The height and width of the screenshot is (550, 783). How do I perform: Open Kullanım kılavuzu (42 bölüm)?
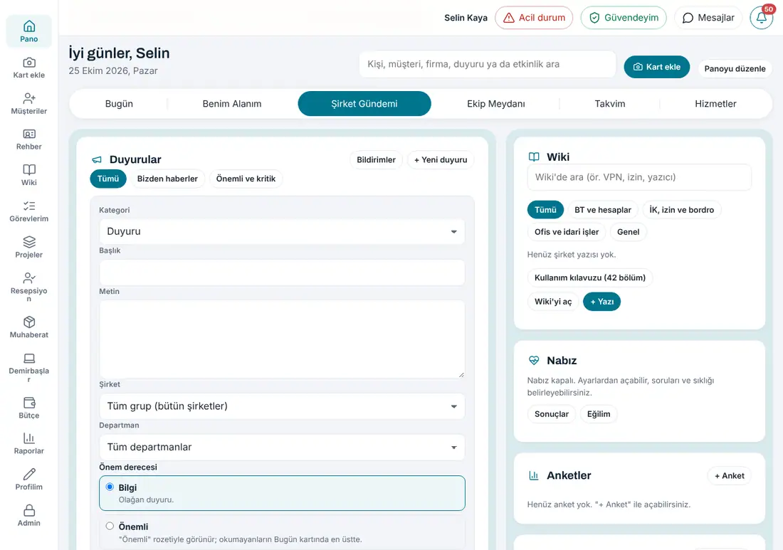coord(590,277)
